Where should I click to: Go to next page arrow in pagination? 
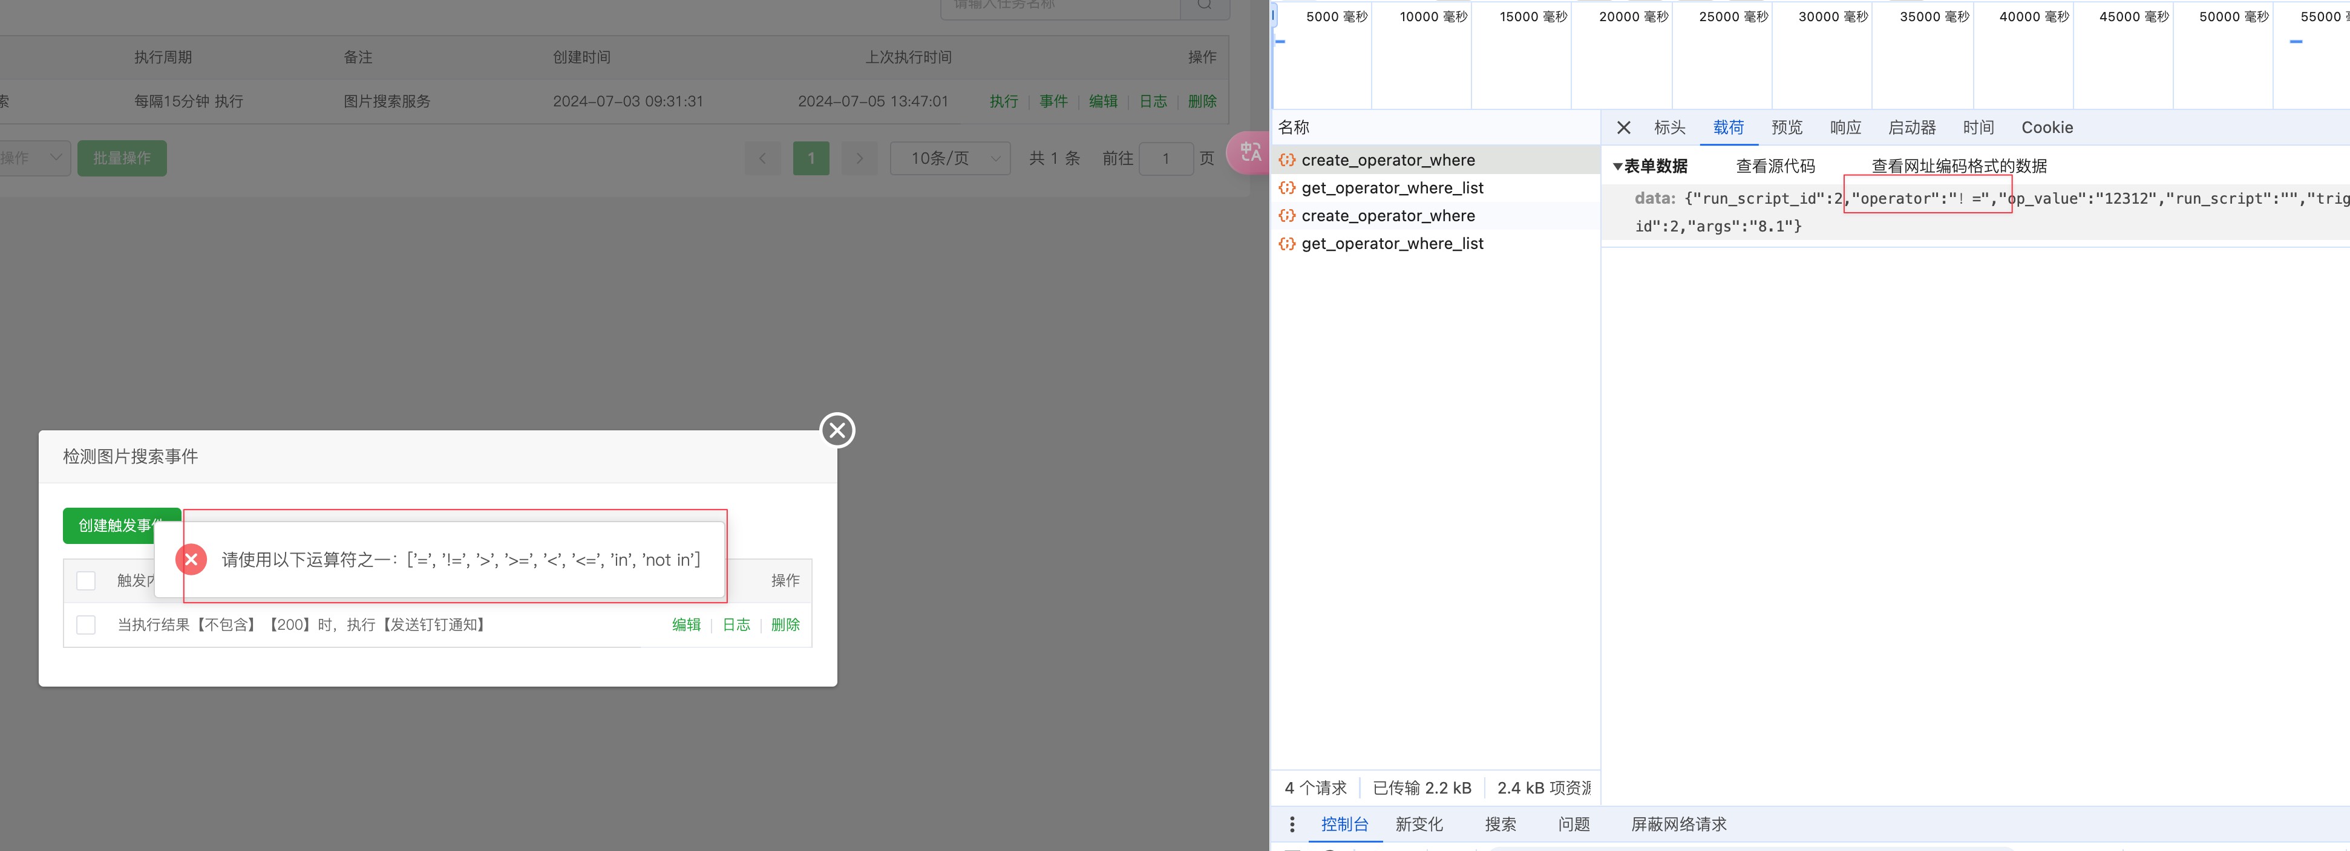(x=859, y=158)
